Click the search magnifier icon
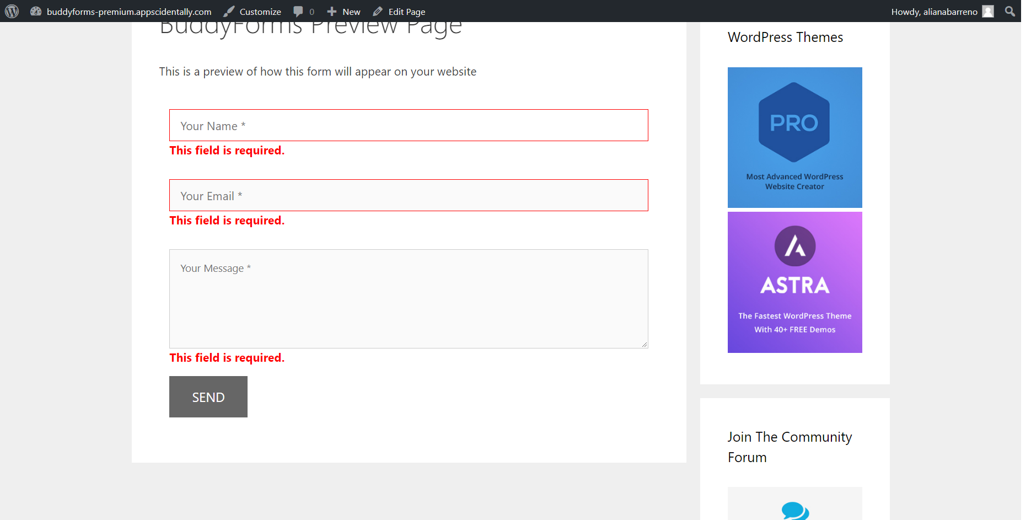 coord(1009,11)
